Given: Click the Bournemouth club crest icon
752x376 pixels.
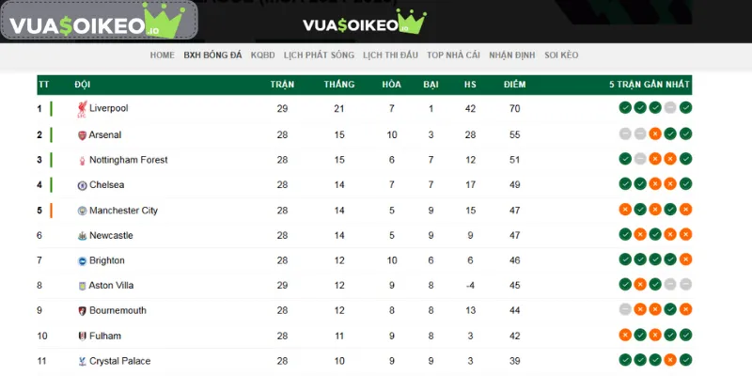Looking at the screenshot, I should click(x=82, y=311).
